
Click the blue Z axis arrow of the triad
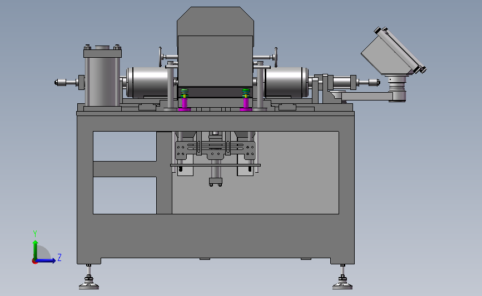46,260
